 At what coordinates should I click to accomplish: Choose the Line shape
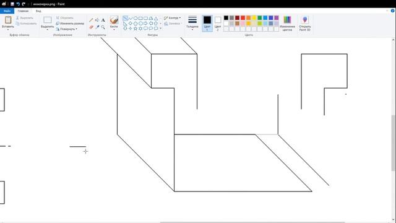point(125,19)
